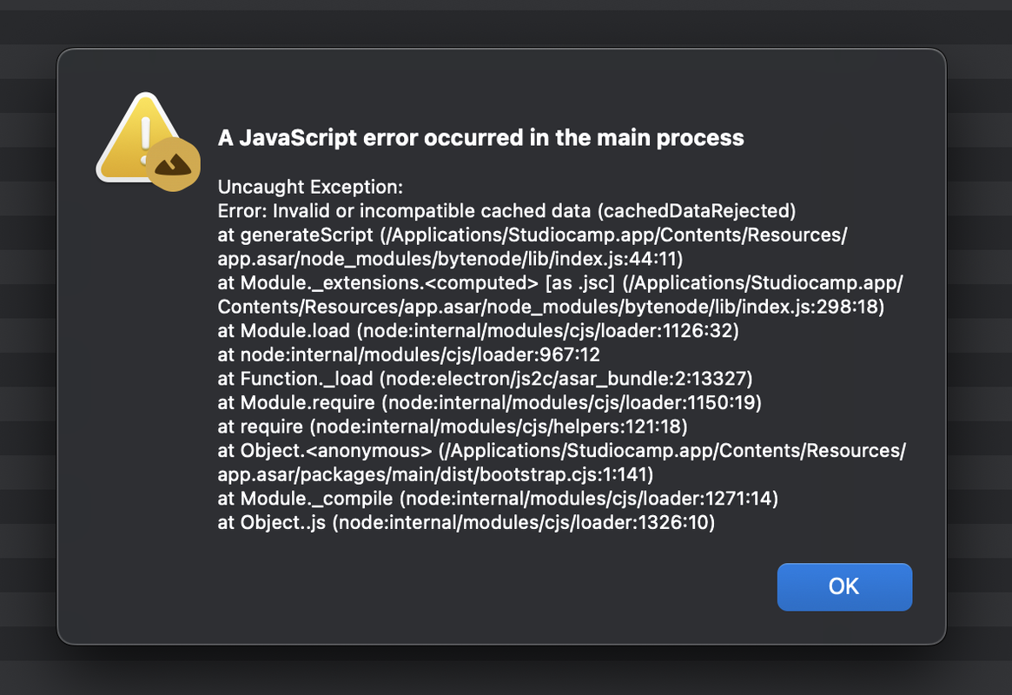Screen dimensions: 1012x695
Task: Click the 'at Module.require' stack line
Action: click(490, 403)
